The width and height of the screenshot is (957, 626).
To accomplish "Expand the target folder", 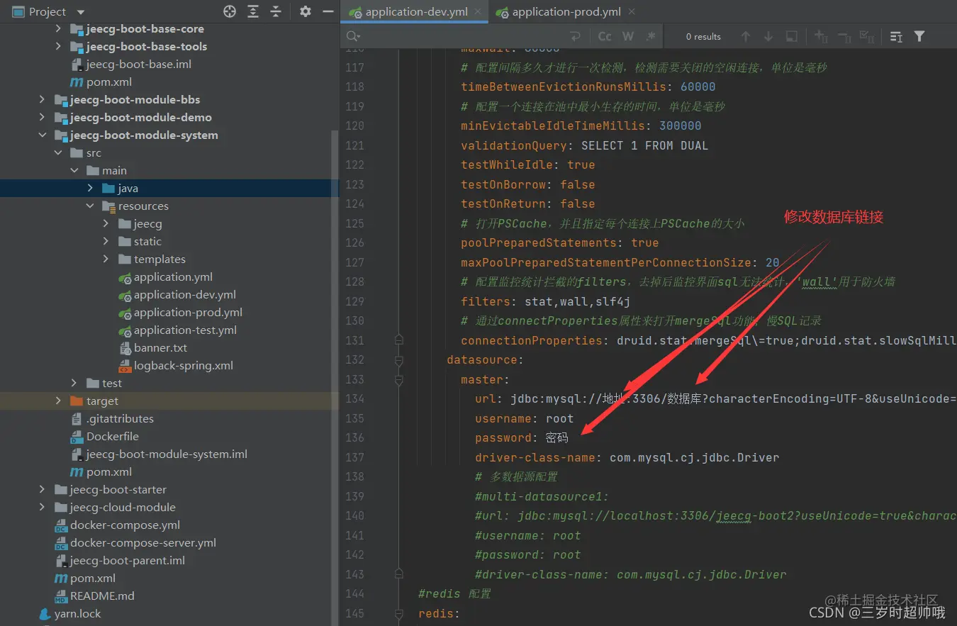I will (58, 401).
